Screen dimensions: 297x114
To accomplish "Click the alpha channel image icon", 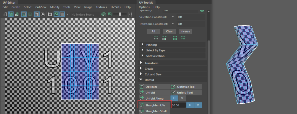I will coord(109,14).
